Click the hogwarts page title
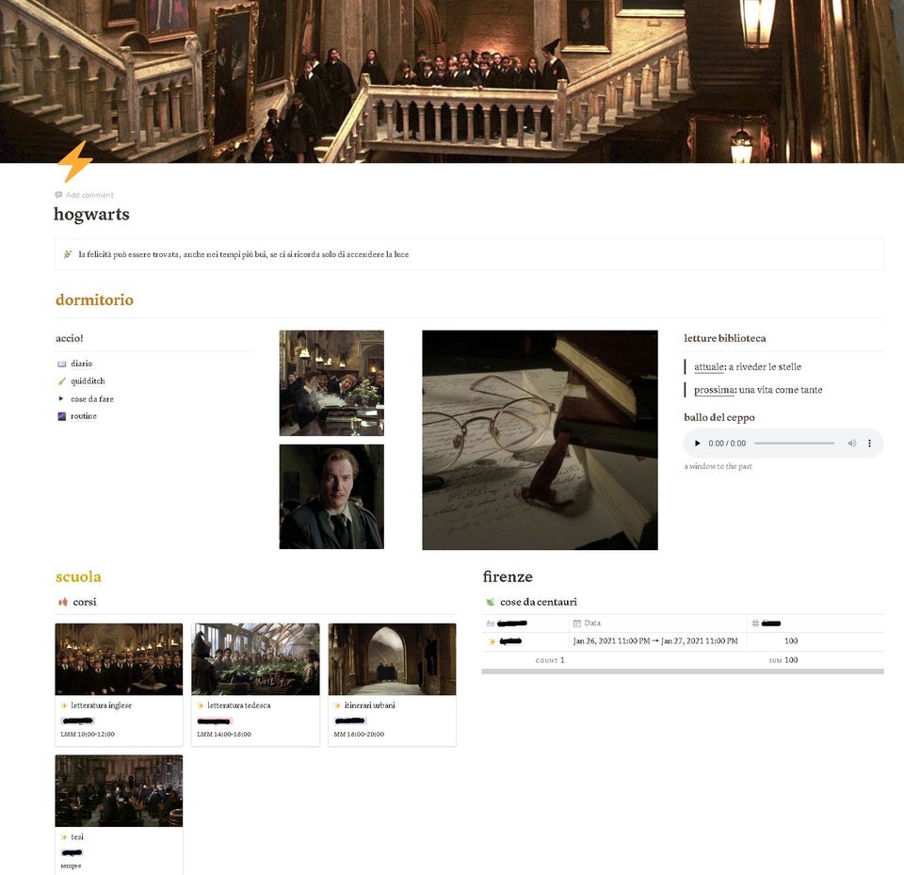 [91, 215]
